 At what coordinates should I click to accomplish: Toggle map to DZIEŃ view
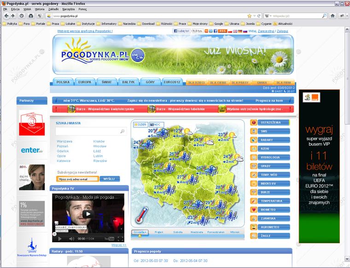(x=140, y=124)
